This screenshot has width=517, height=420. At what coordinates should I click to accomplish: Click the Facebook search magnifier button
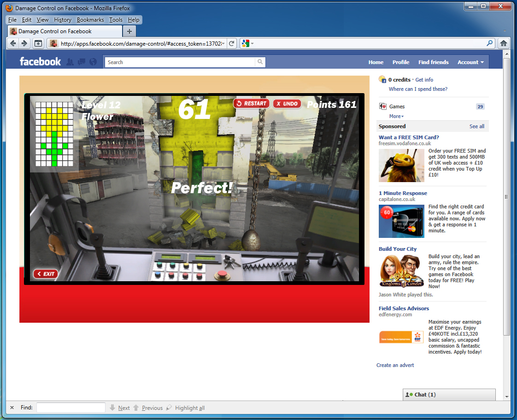click(x=260, y=62)
